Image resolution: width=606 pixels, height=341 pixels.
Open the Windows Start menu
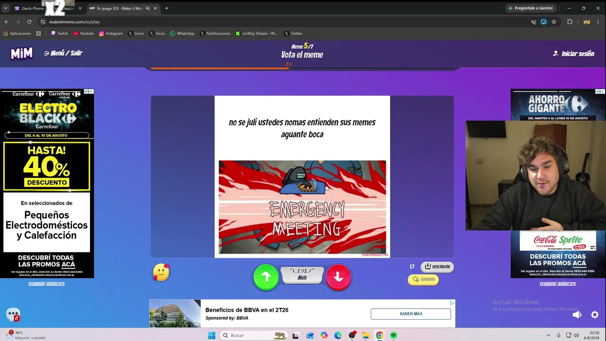tap(212, 335)
